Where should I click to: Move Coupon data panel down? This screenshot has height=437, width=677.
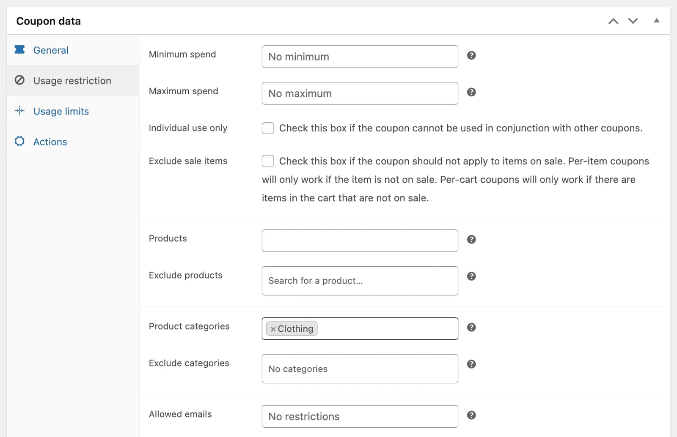click(x=633, y=21)
